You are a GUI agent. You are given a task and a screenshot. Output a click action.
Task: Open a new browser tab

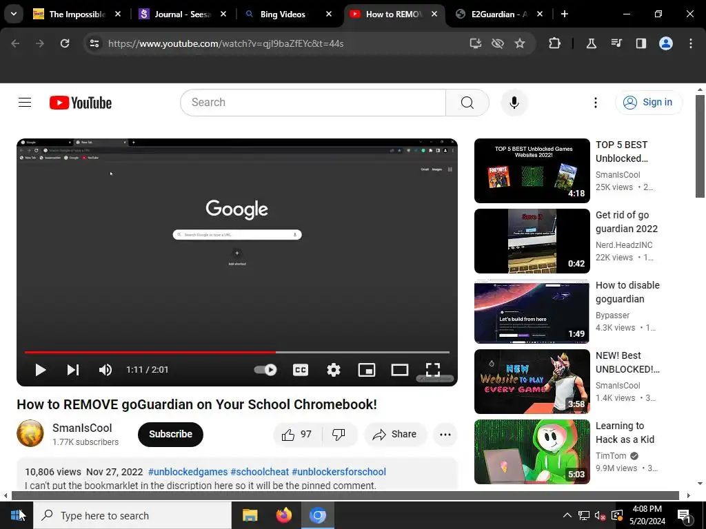pyautogui.click(x=564, y=14)
